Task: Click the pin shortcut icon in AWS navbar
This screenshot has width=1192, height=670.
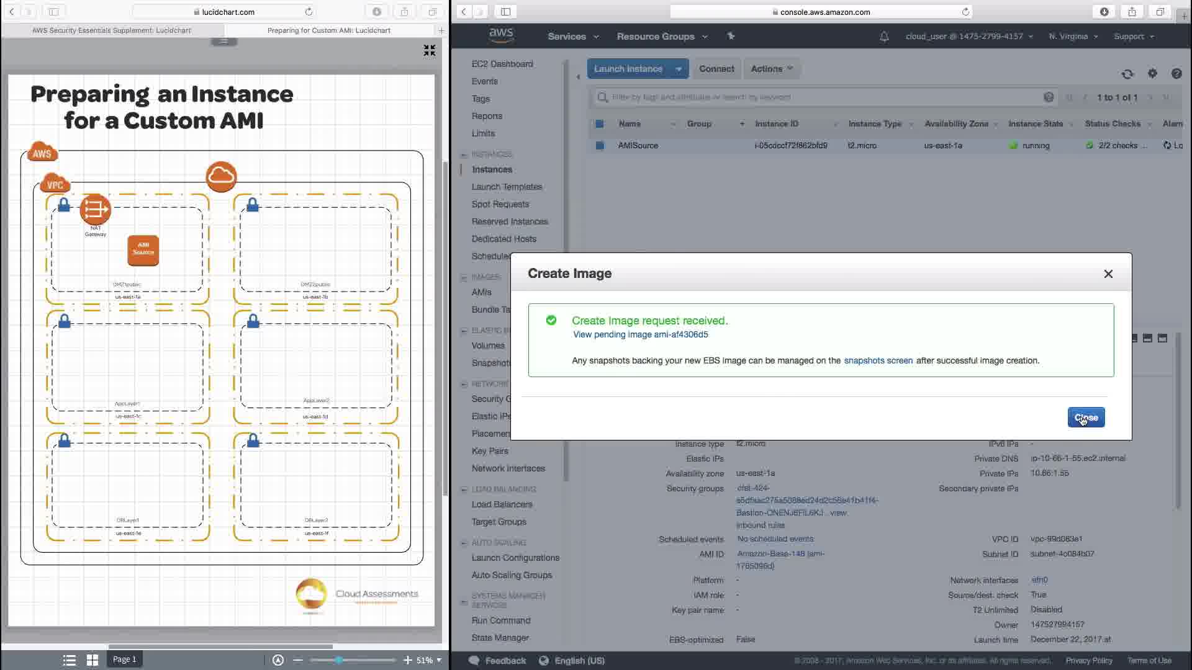Action: point(731,37)
